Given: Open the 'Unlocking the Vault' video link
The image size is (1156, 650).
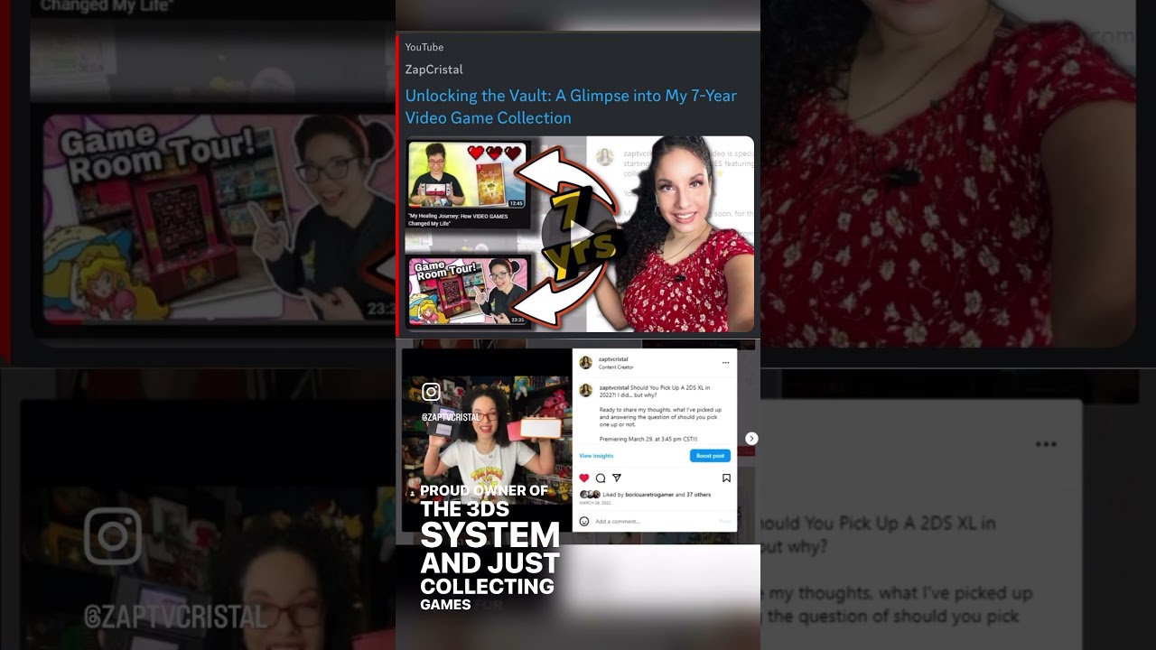Looking at the screenshot, I should [571, 107].
